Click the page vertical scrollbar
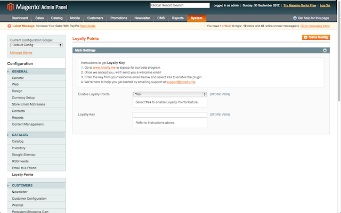Viewport: 341px width, 213px height. [x=339, y=52]
